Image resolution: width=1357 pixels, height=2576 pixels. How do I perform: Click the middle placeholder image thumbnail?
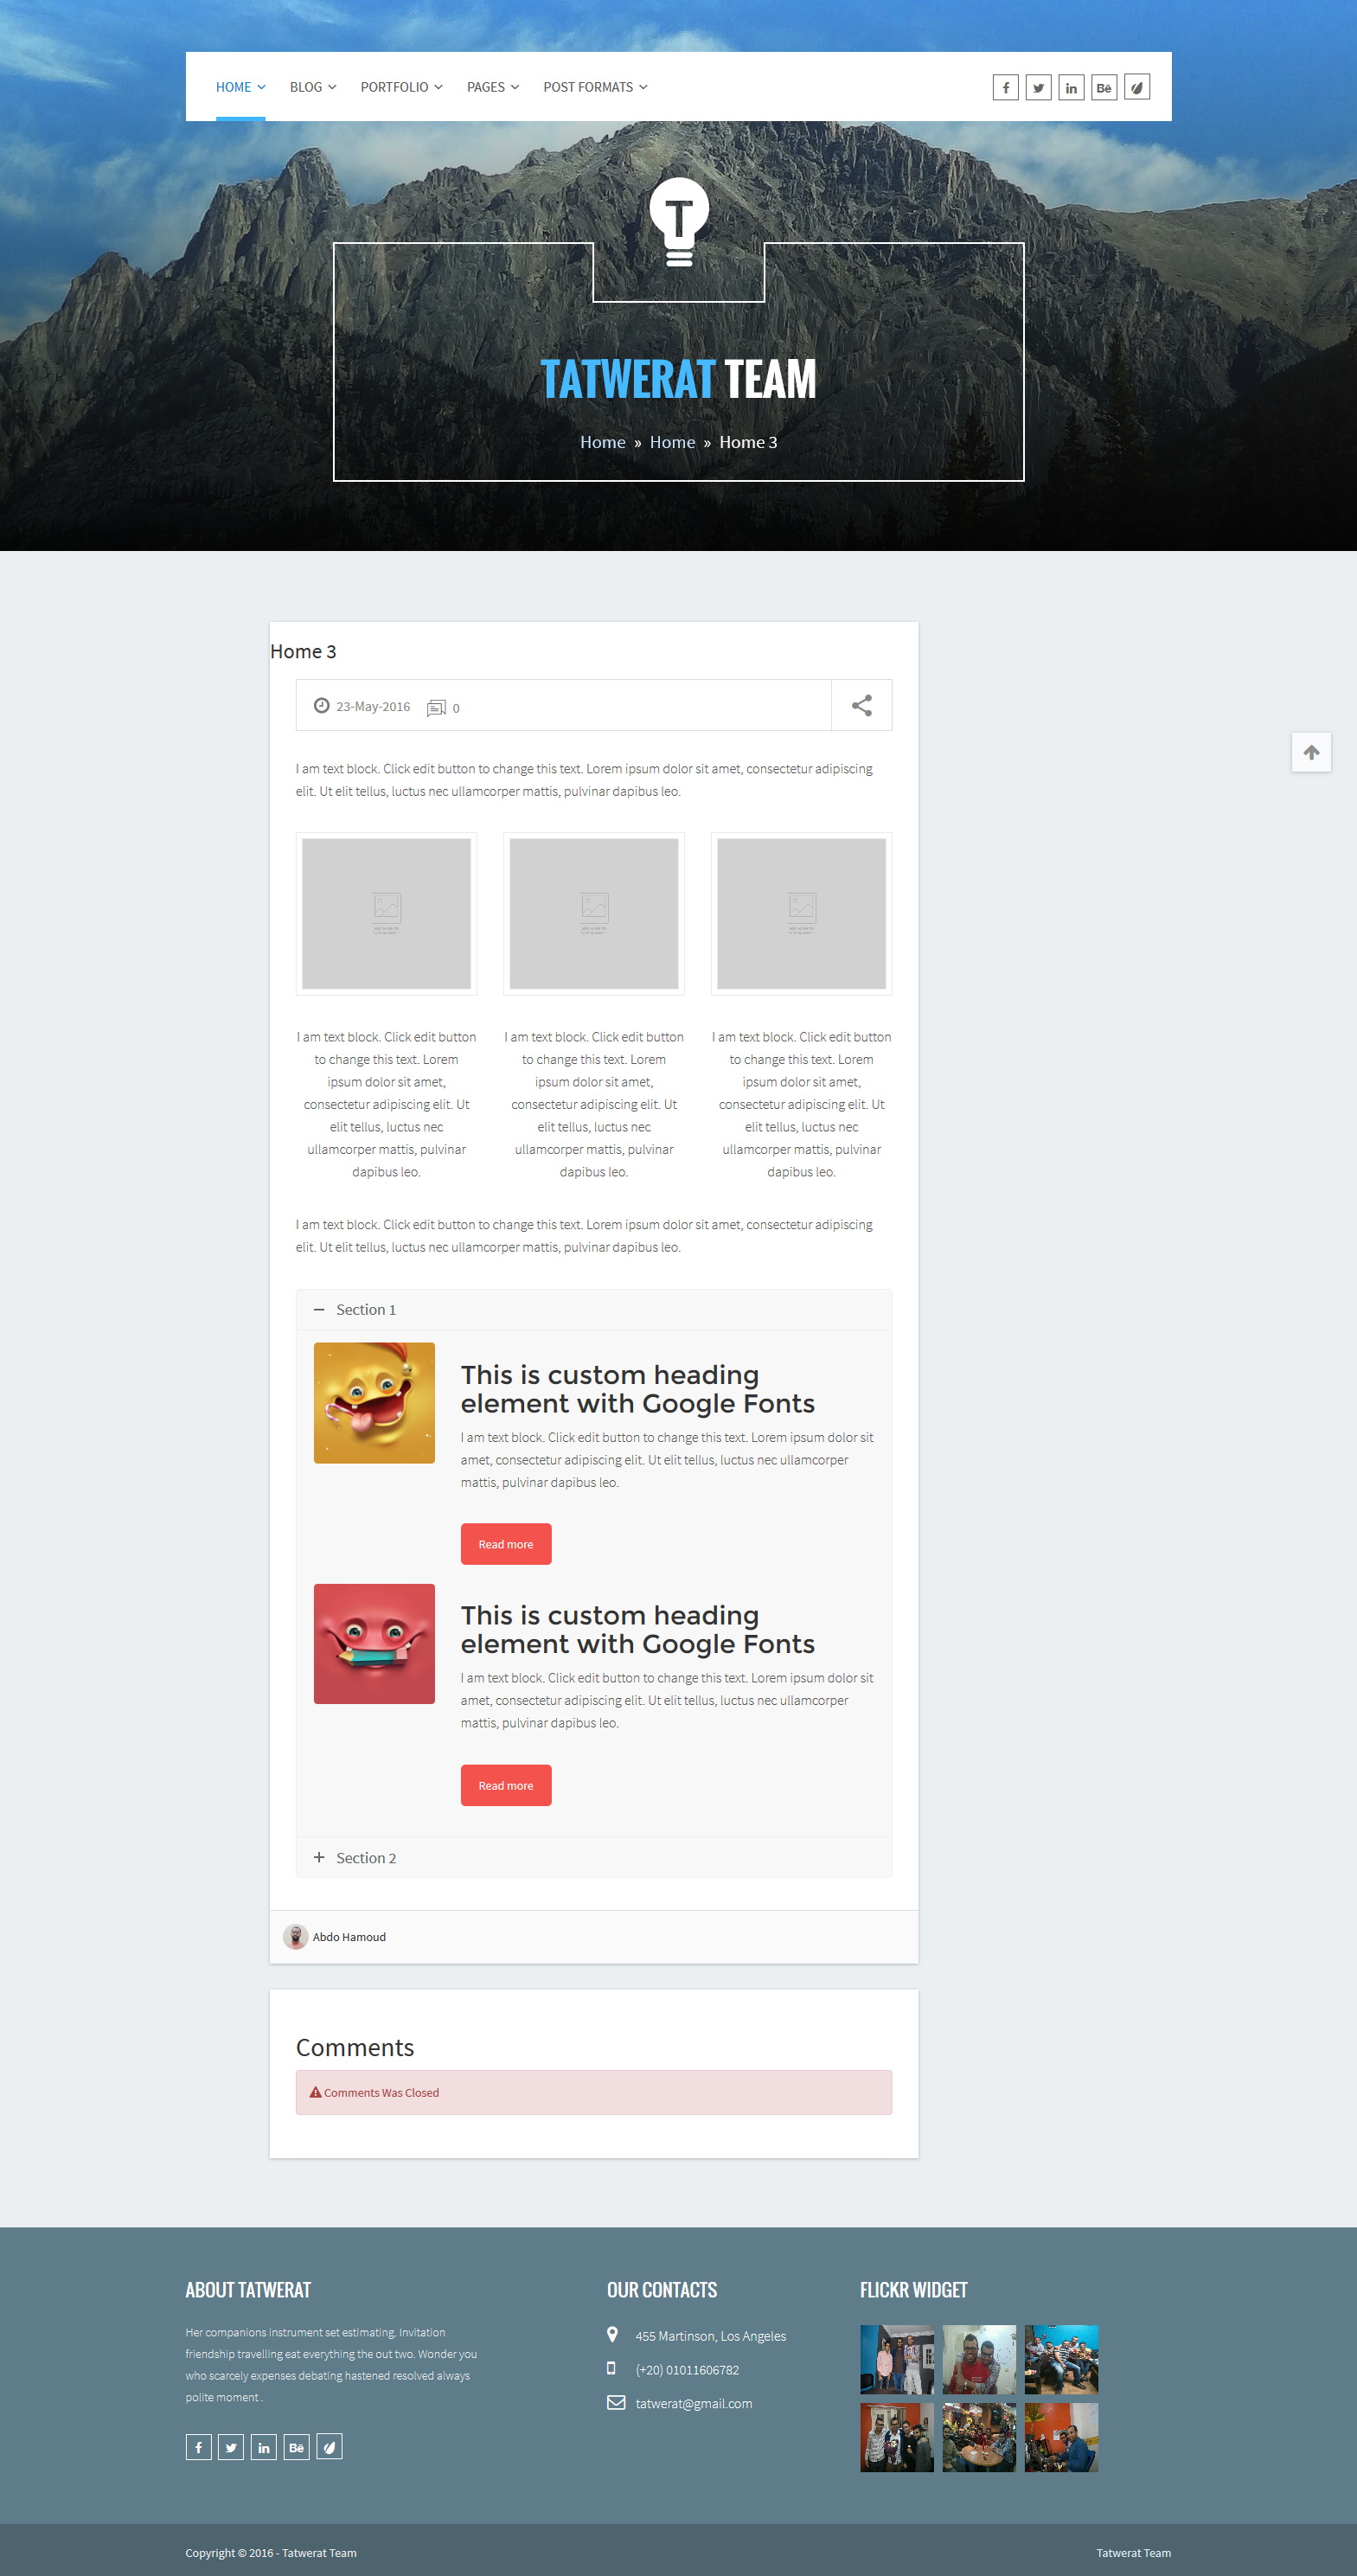[594, 914]
